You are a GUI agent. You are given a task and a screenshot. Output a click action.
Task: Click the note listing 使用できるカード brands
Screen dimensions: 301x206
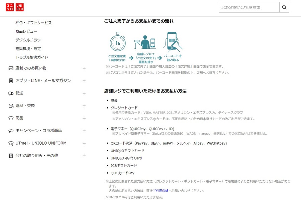(x=178, y=113)
